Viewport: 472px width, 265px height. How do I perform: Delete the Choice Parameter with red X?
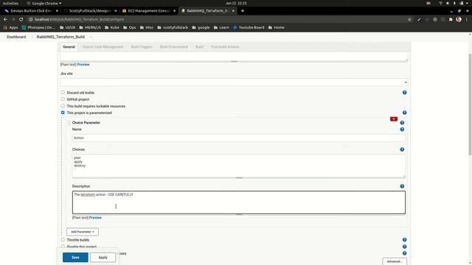(394, 119)
